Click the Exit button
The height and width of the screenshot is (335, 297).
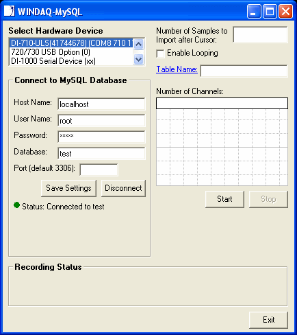[268, 320]
